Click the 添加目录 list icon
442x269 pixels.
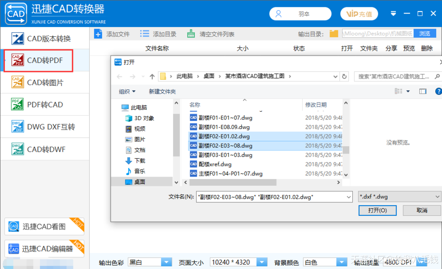144,34
